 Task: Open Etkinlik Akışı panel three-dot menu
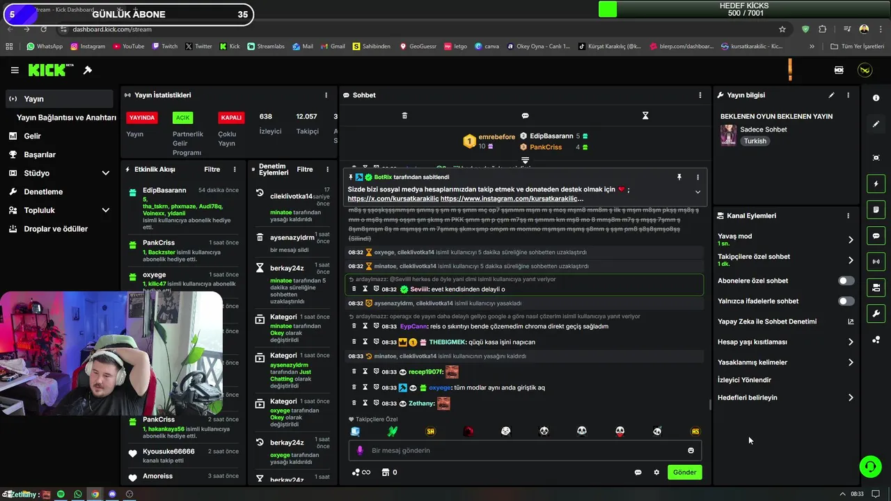[235, 169]
